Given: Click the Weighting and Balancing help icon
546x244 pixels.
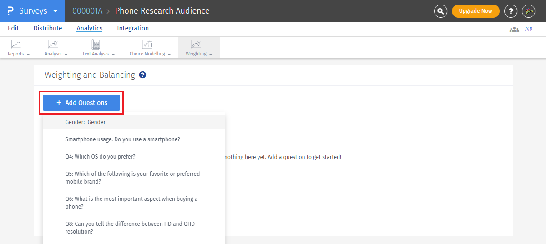Looking at the screenshot, I should click(142, 75).
